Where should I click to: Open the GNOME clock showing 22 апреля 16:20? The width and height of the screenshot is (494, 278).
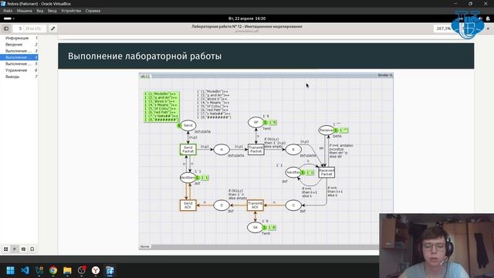[247, 19]
